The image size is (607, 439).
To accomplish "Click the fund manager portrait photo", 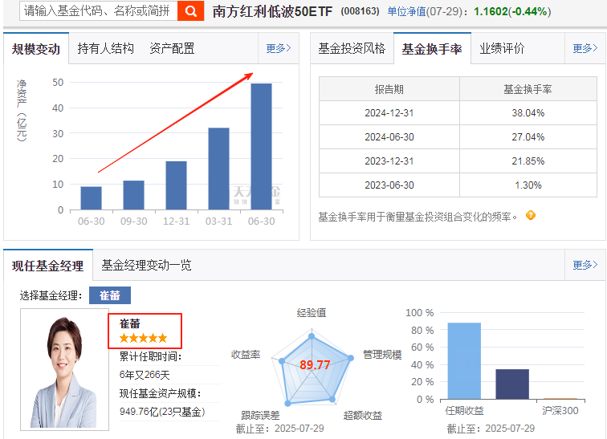I will coord(64,369).
